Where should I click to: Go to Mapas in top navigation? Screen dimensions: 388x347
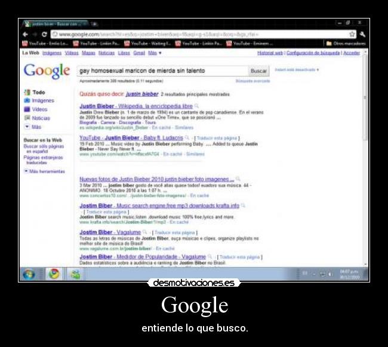[x=88, y=53]
